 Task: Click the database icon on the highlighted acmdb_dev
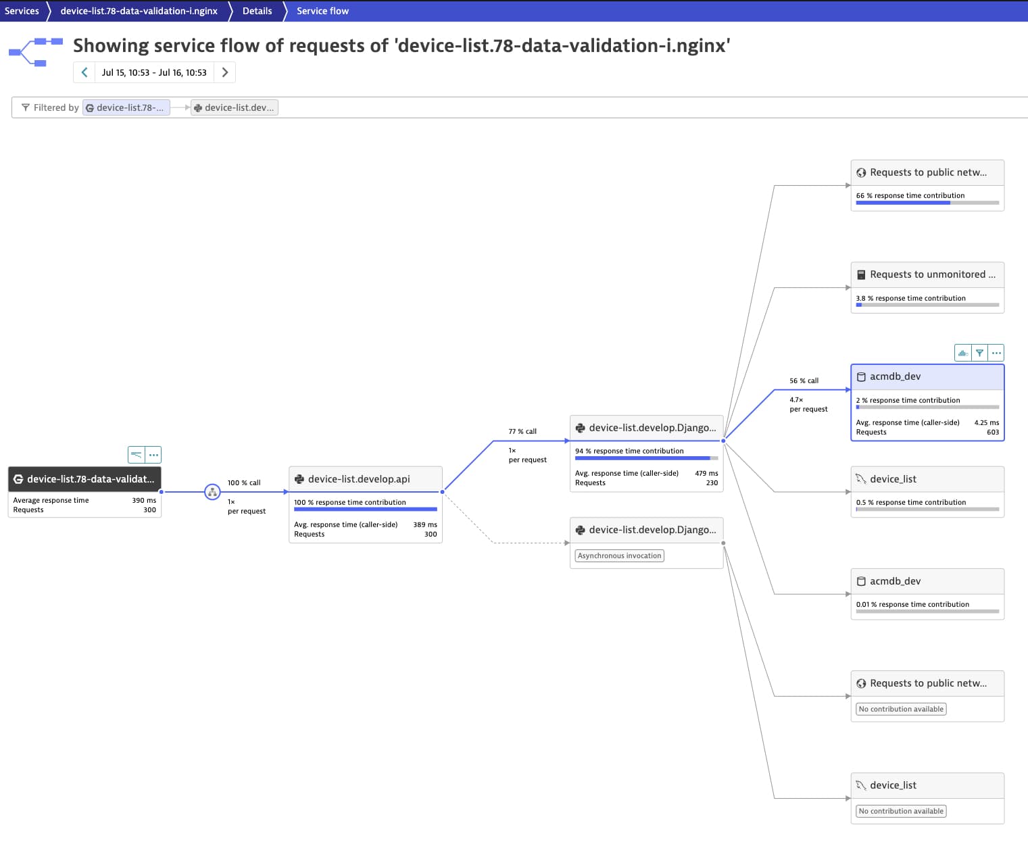pos(860,376)
